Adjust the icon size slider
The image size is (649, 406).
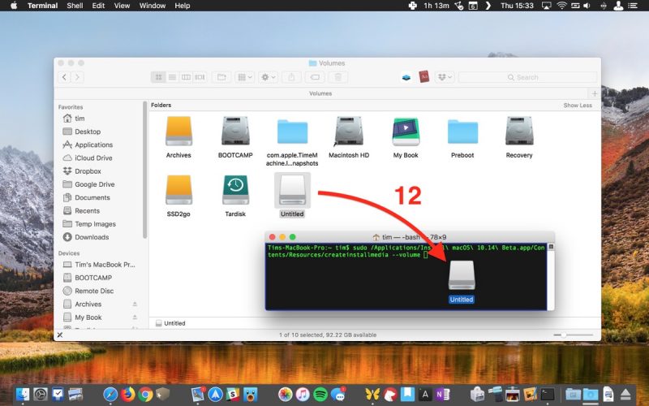coord(574,335)
